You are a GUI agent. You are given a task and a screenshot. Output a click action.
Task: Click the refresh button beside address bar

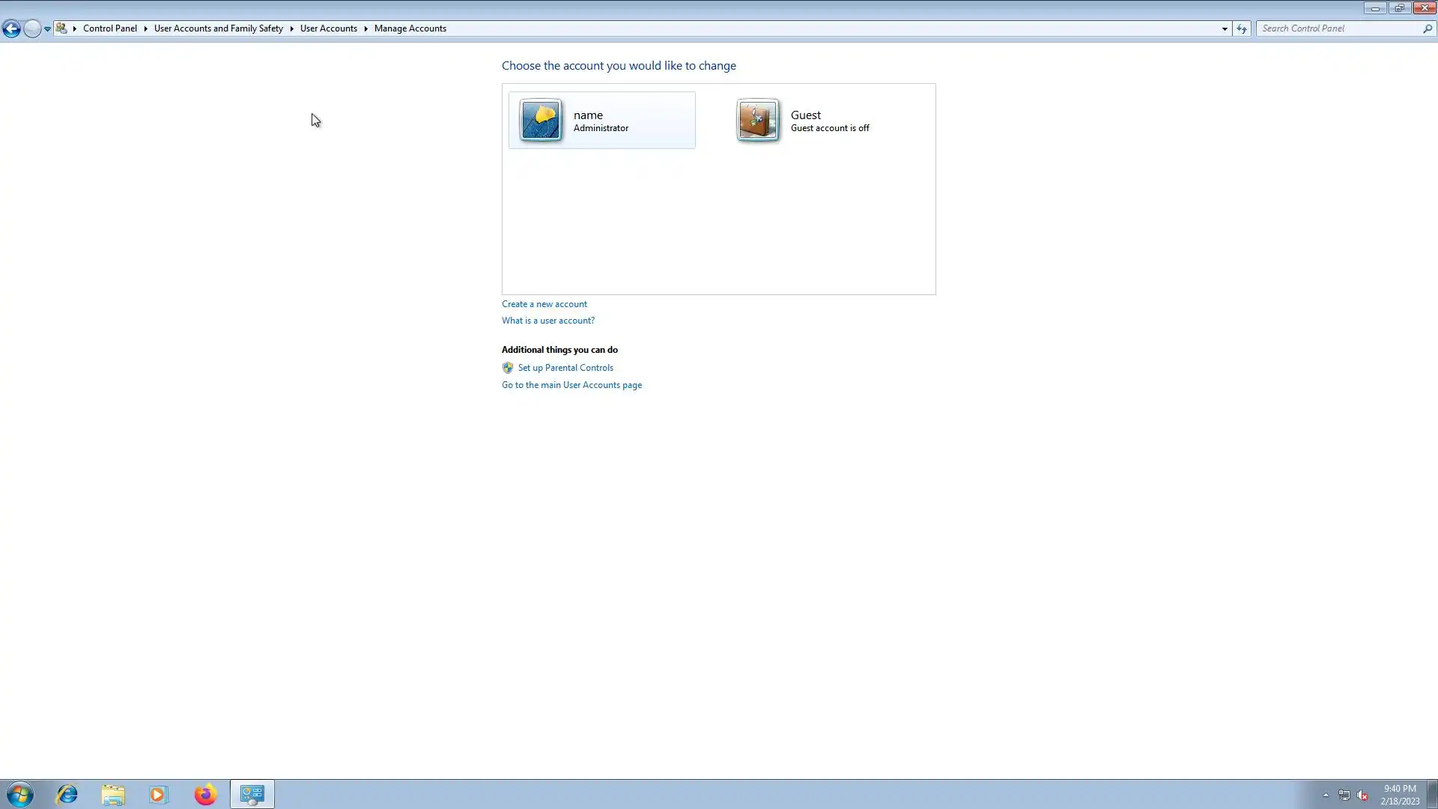click(1242, 28)
